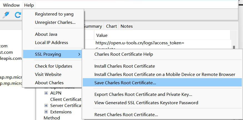Click the blue refresh repeat icon
This screenshot has width=243, height=120.
coord(18,15)
